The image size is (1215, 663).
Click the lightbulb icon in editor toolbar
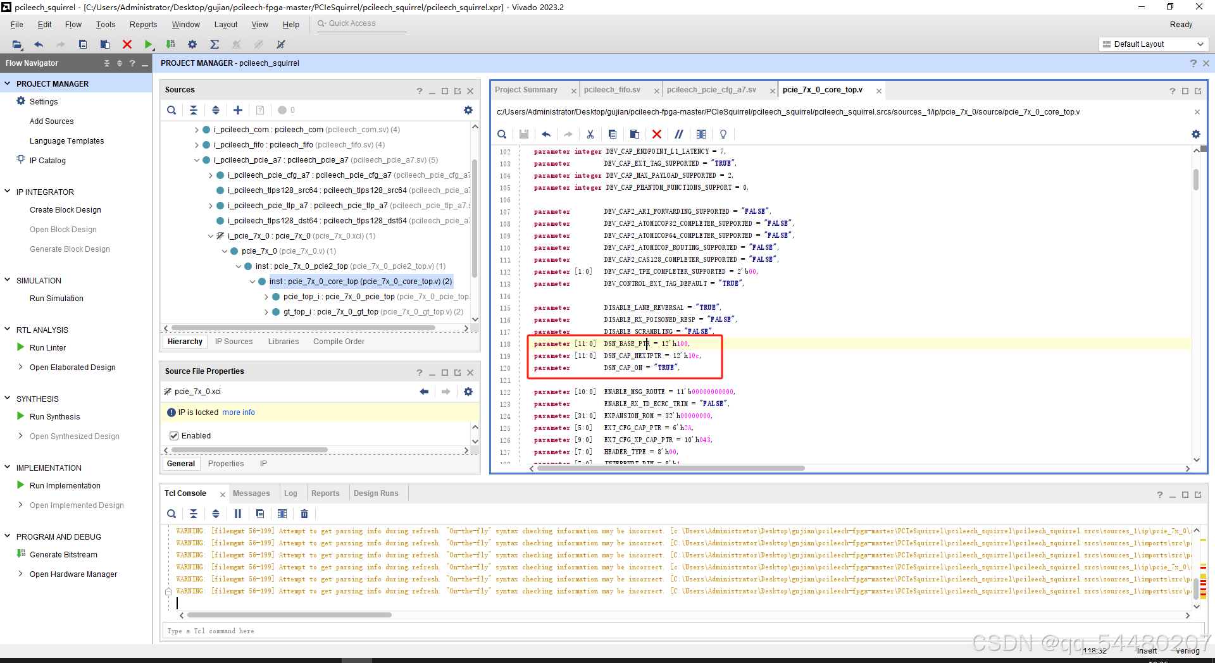(x=723, y=134)
